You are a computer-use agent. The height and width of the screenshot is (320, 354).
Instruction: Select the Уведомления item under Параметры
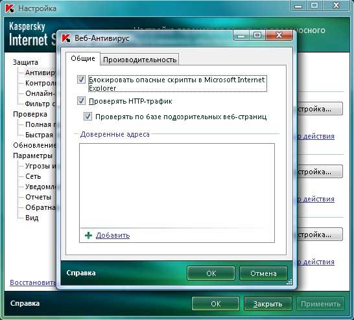[41, 187]
